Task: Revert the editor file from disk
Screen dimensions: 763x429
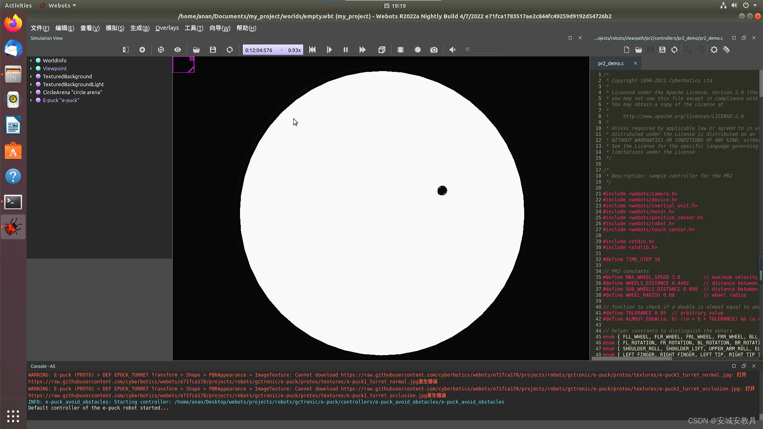Action: click(674, 50)
